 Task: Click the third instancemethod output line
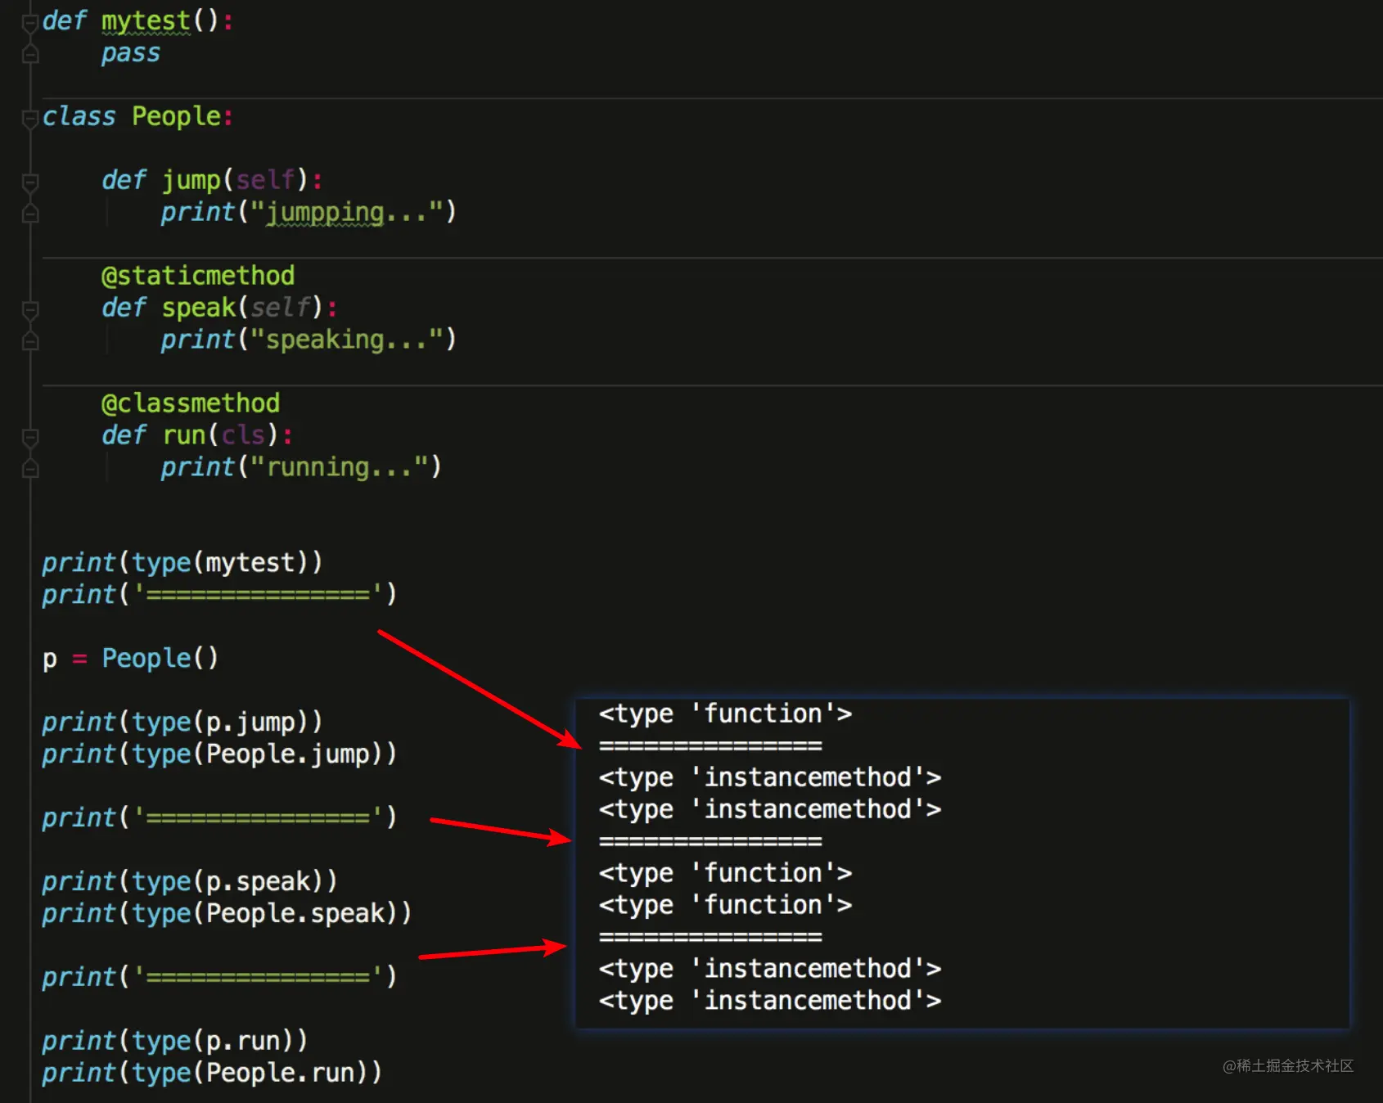[770, 969]
